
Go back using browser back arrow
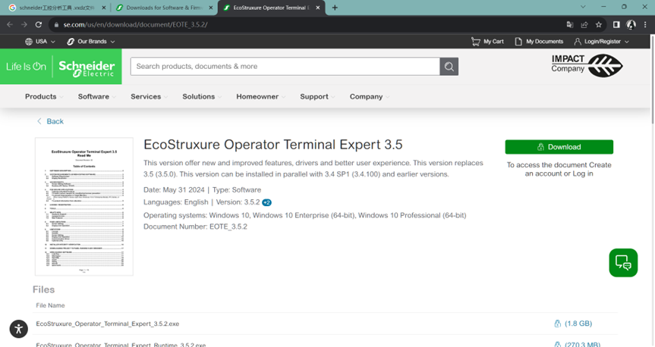[x=10, y=24]
